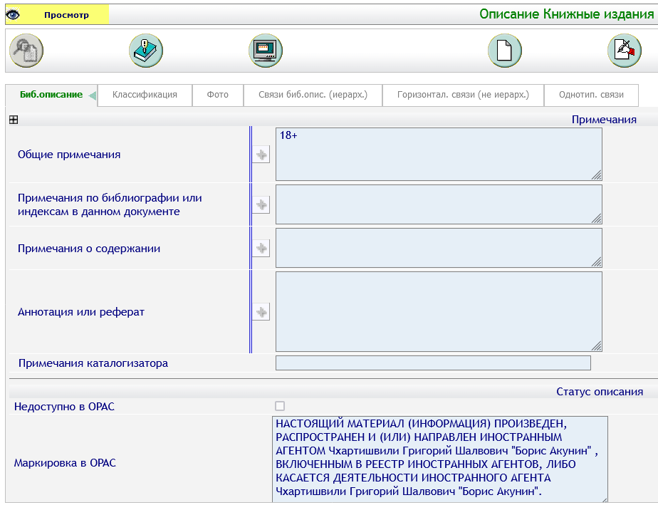
Task: Click the Аннотация или реферат label
Action: [81, 312]
